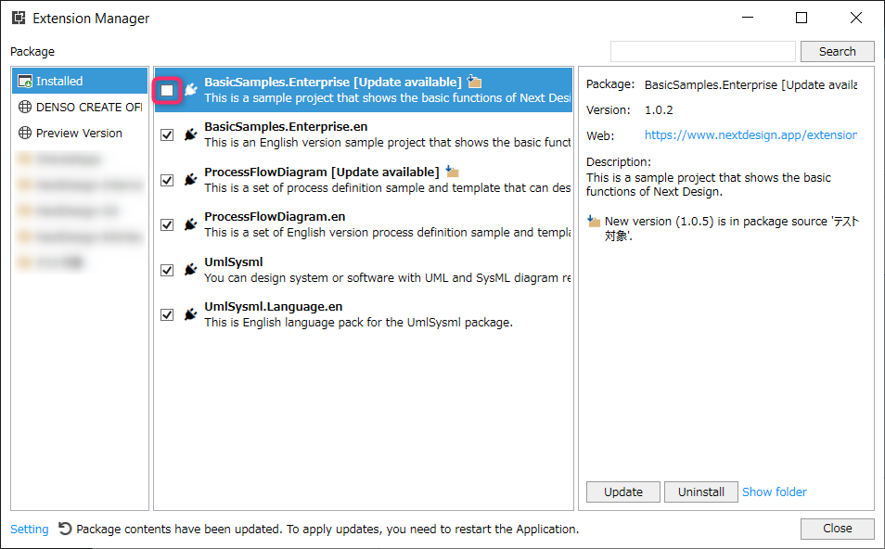The width and height of the screenshot is (885, 549).
Task: Open the Setting link
Action: (x=30, y=529)
